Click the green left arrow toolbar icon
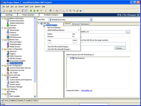The height and width of the screenshot is (106, 141). click(x=38, y=11)
